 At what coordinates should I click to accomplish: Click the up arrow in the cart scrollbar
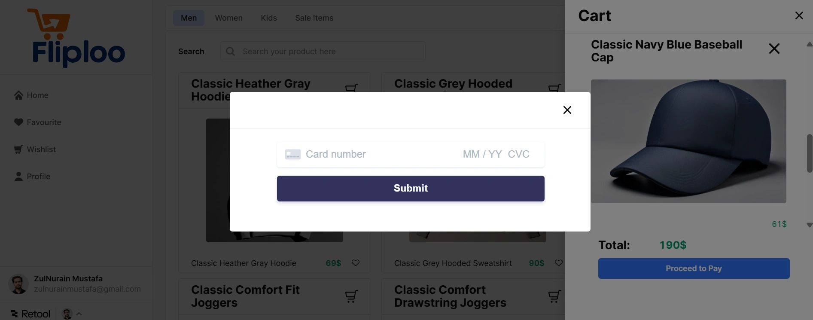tap(809, 44)
